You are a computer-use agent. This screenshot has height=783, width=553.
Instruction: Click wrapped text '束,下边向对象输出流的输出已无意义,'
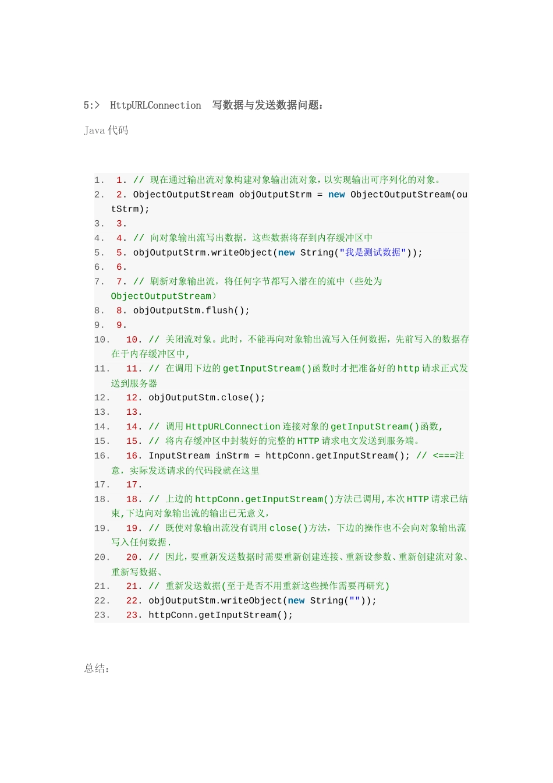pos(190,513)
